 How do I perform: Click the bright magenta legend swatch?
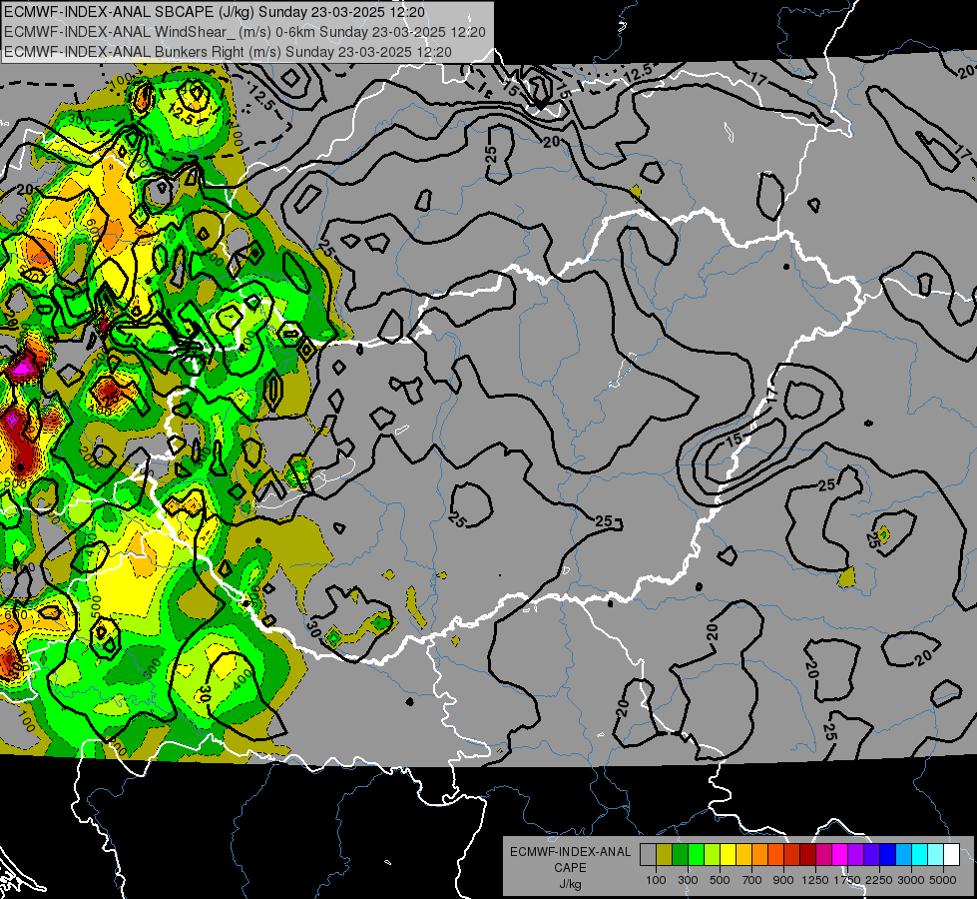tap(840, 854)
